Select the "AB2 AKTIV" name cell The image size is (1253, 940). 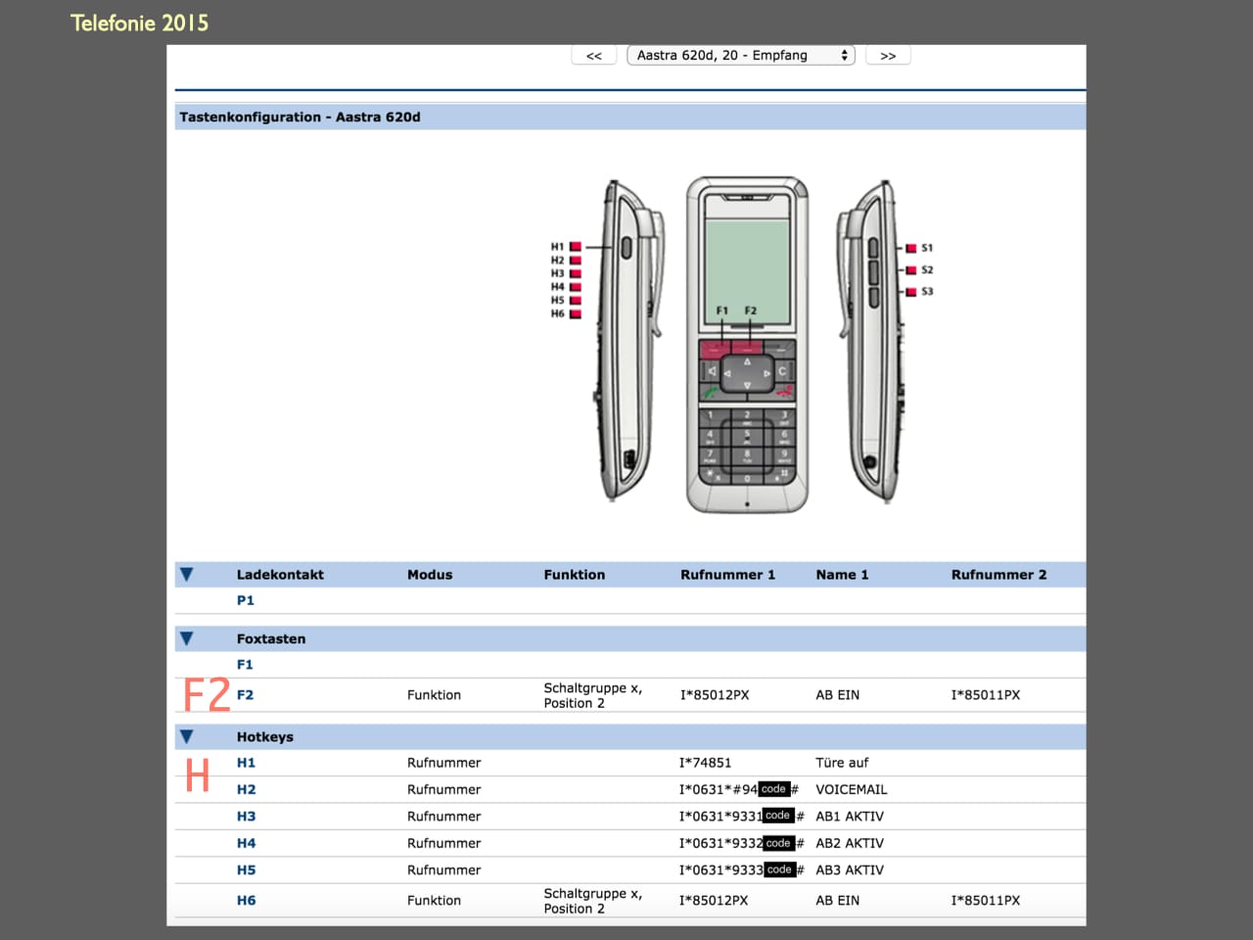click(x=850, y=843)
